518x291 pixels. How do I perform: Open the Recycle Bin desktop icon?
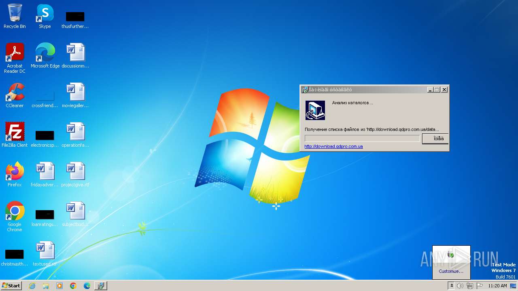(15, 16)
